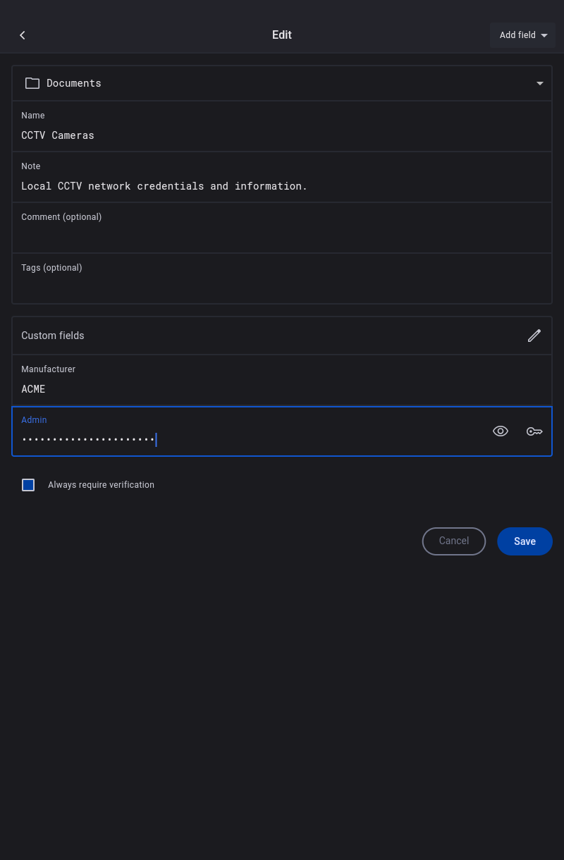Image resolution: width=564 pixels, height=860 pixels.
Task: Click the Cancel button
Action: click(454, 541)
